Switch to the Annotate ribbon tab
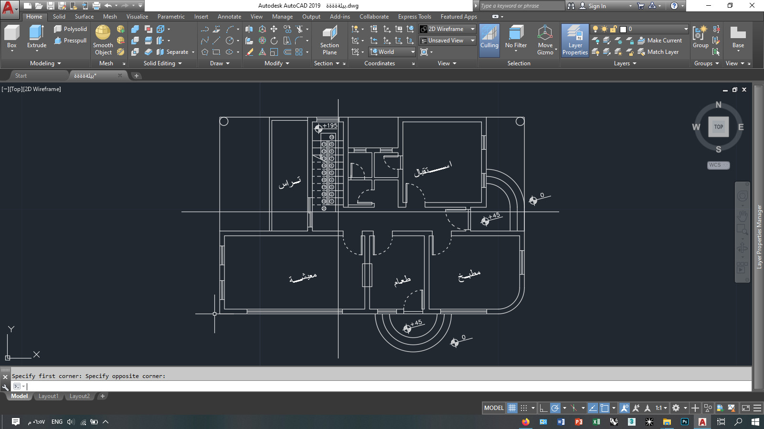This screenshot has height=429, width=764. click(229, 17)
